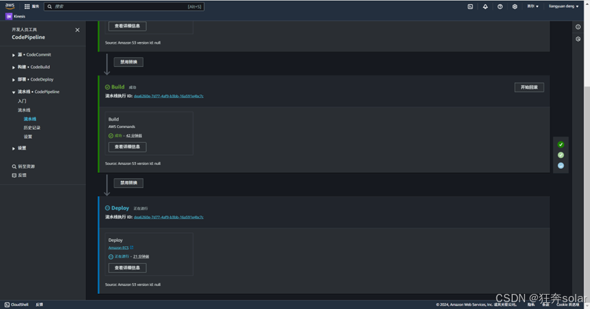The image size is (590, 309).
Task: Click the 转至资源 search icon in sidebar
Action: pos(14,166)
